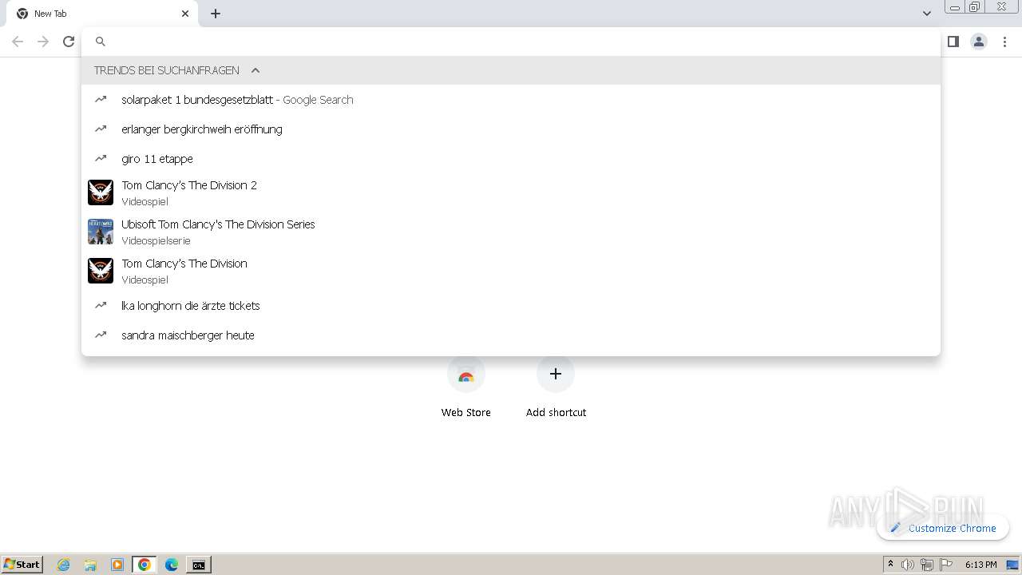Open Windows Media Player from taskbar
Viewport: 1022px width, 575px height.
point(117,565)
